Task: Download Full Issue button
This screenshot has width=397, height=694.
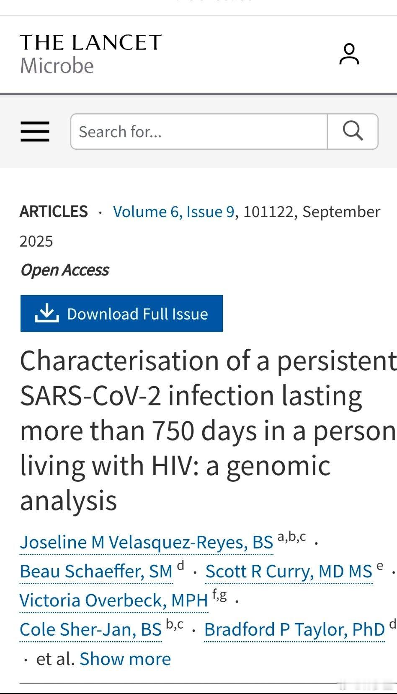Action: 121,314
